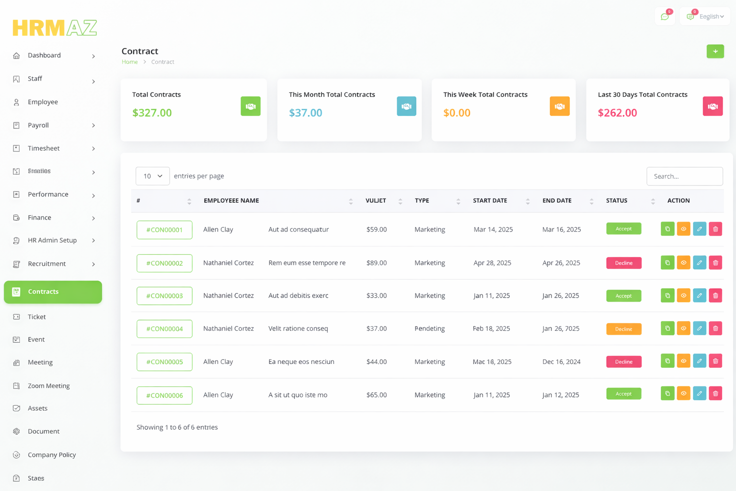
Task: Delete contract #CON00002 using the red trash icon
Action: (x=715, y=263)
